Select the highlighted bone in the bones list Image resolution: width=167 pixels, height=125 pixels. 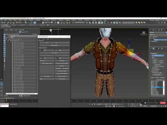coord(157,87)
